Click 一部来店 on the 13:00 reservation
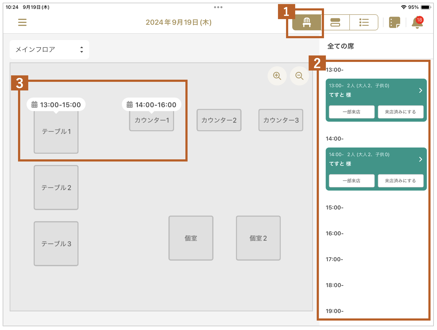 pyautogui.click(x=351, y=112)
